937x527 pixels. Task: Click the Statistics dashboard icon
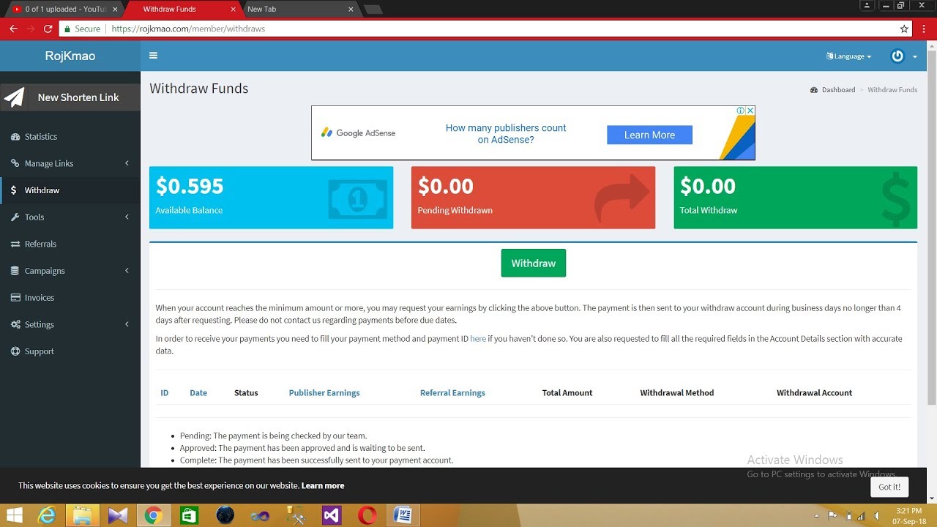tap(15, 137)
